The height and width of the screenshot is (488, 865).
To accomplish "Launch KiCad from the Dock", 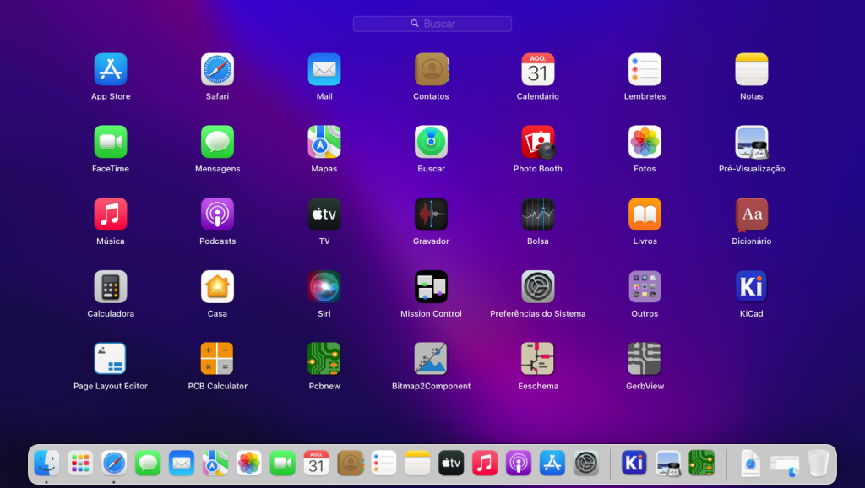I will (x=634, y=464).
